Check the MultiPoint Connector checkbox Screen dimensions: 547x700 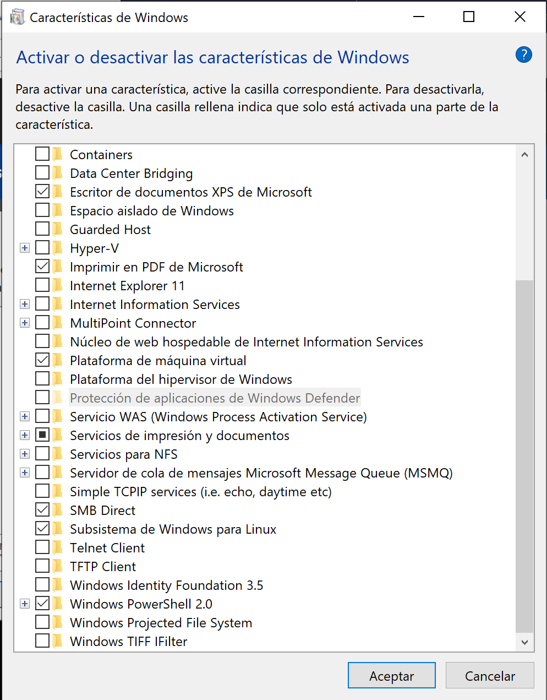[42, 322]
